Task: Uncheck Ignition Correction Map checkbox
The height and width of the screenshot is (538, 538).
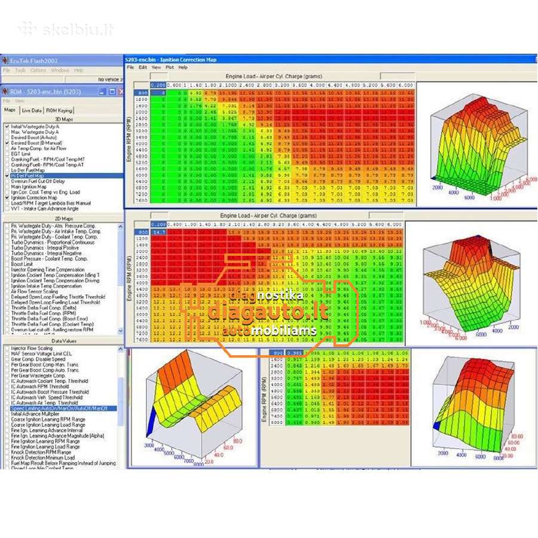Action: 7,198
